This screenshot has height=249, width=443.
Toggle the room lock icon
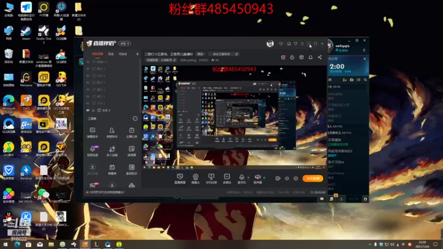pos(292,58)
